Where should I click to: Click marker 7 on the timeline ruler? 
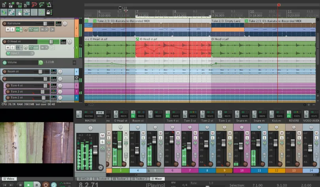coord(279,5)
